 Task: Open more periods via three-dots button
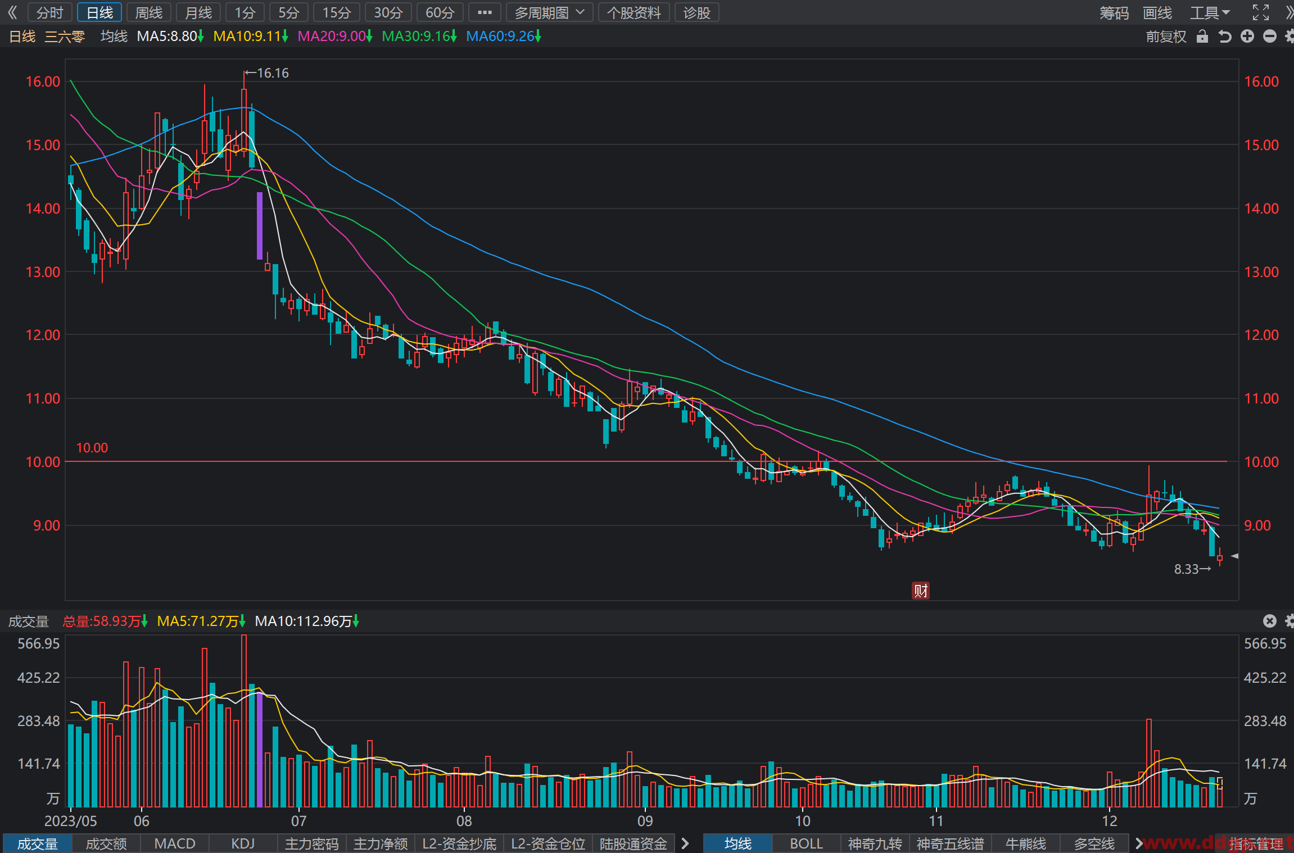coord(485,12)
